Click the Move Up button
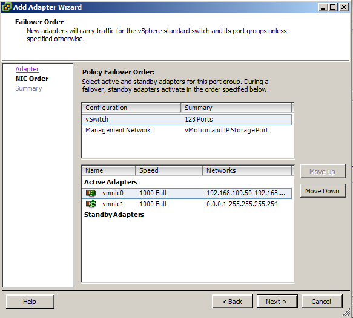The image size is (353, 318). [323, 172]
